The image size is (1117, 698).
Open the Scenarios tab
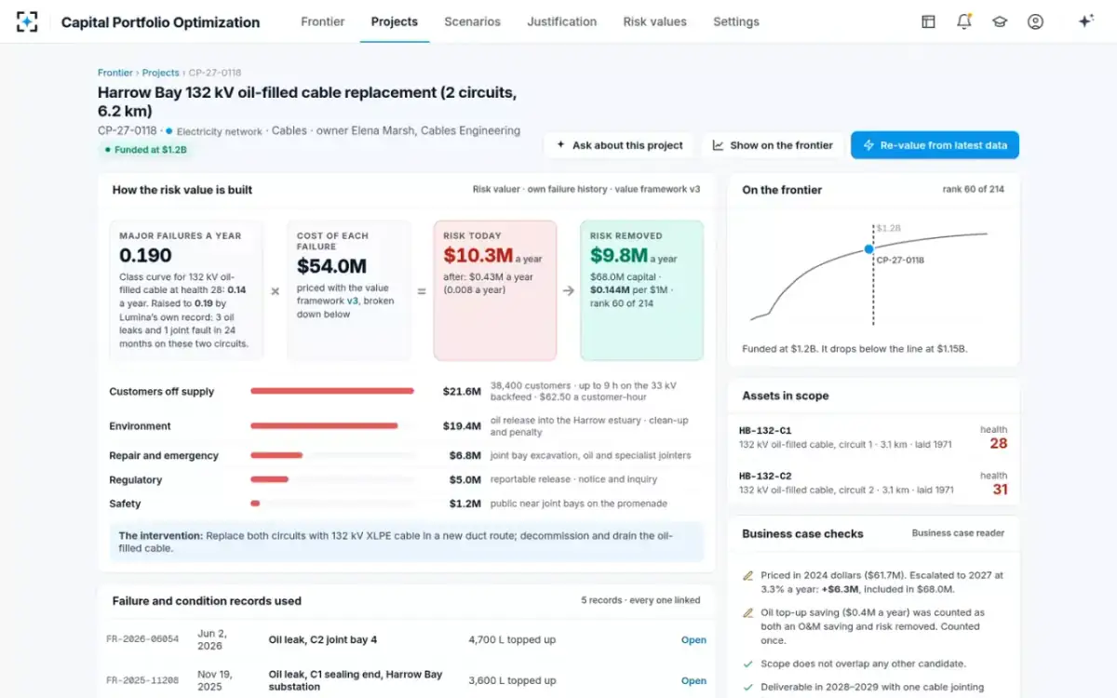[x=472, y=21]
